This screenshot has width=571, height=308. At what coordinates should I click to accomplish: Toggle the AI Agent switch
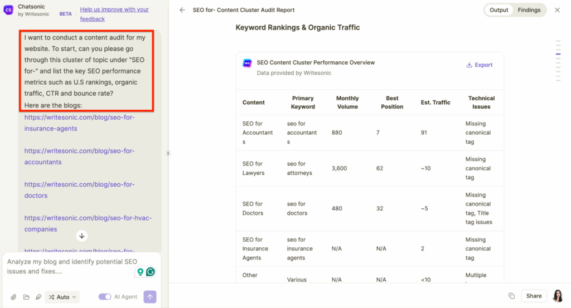(105, 297)
